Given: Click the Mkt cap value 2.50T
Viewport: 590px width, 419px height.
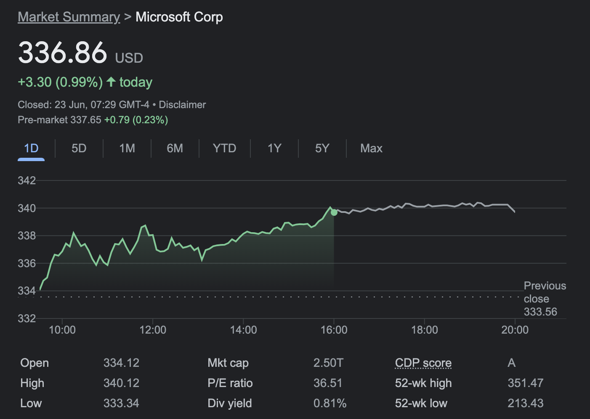Looking at the screenshot, I should [328, 363].
